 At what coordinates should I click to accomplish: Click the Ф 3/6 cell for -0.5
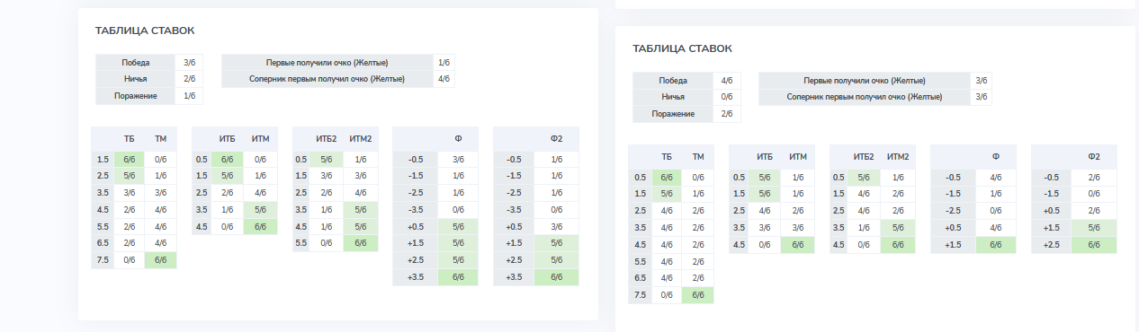[457, 160]
